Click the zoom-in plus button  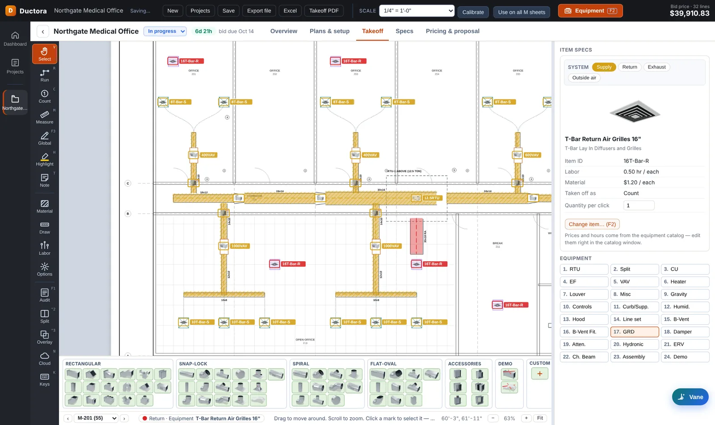526,418
